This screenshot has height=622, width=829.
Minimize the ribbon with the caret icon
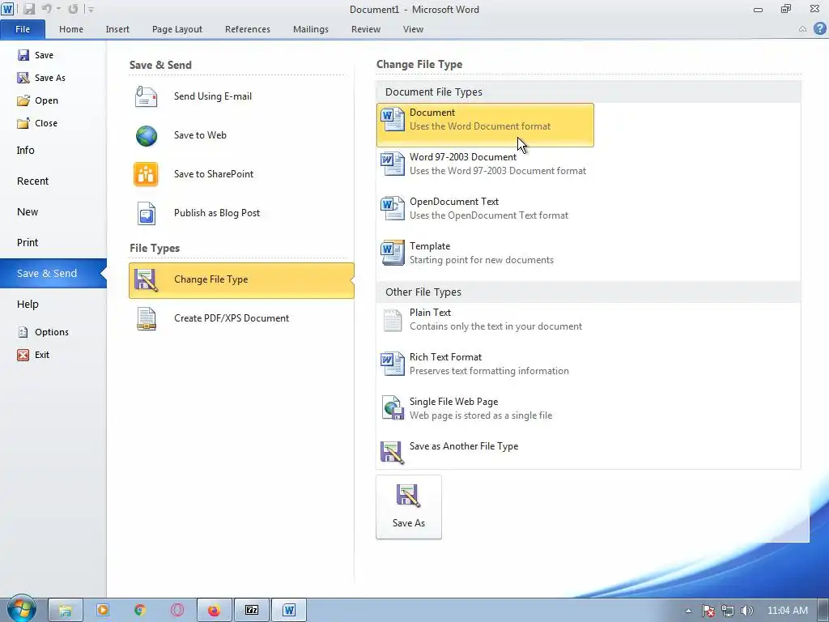802,29
